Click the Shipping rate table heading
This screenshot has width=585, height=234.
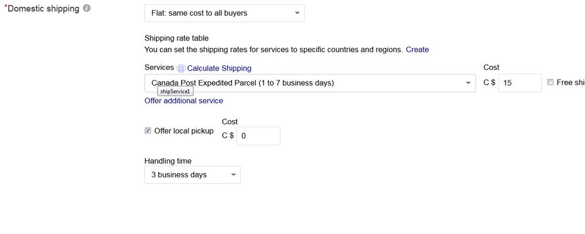tap(176, 38)
